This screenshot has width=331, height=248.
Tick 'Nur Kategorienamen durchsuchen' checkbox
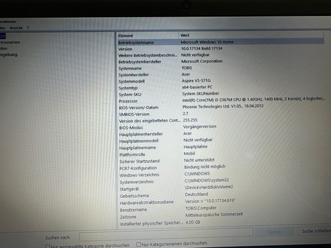[138, 244]
